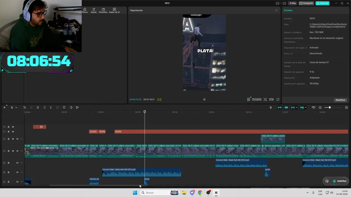Image resolution: width=351 pixels, height=197 pixels.
Task: Open more options for main video track
Action: tap(22, 151)
